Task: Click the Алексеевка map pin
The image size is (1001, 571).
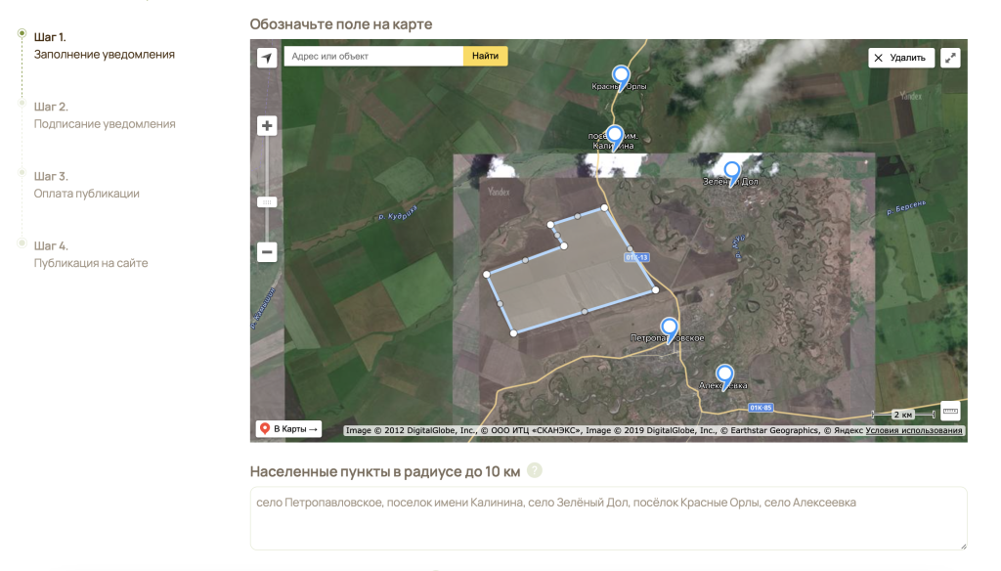Action: coord(724,376)
